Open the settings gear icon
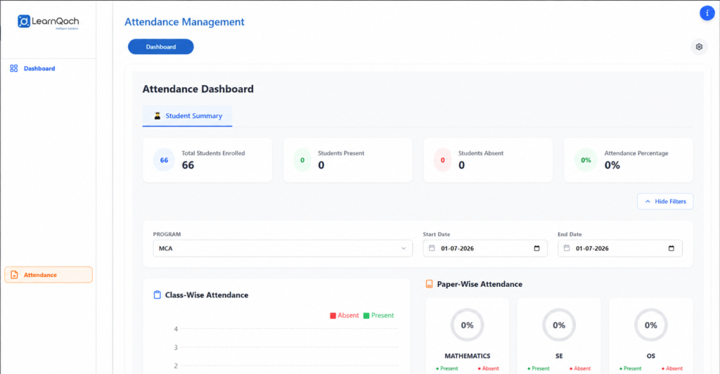Viewport: 720px width, 374px height. coord(699,47)
